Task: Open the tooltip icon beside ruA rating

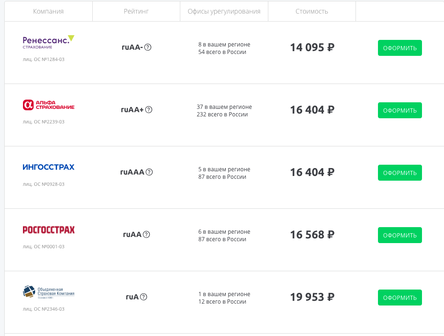Action: [x=144, y=297]
